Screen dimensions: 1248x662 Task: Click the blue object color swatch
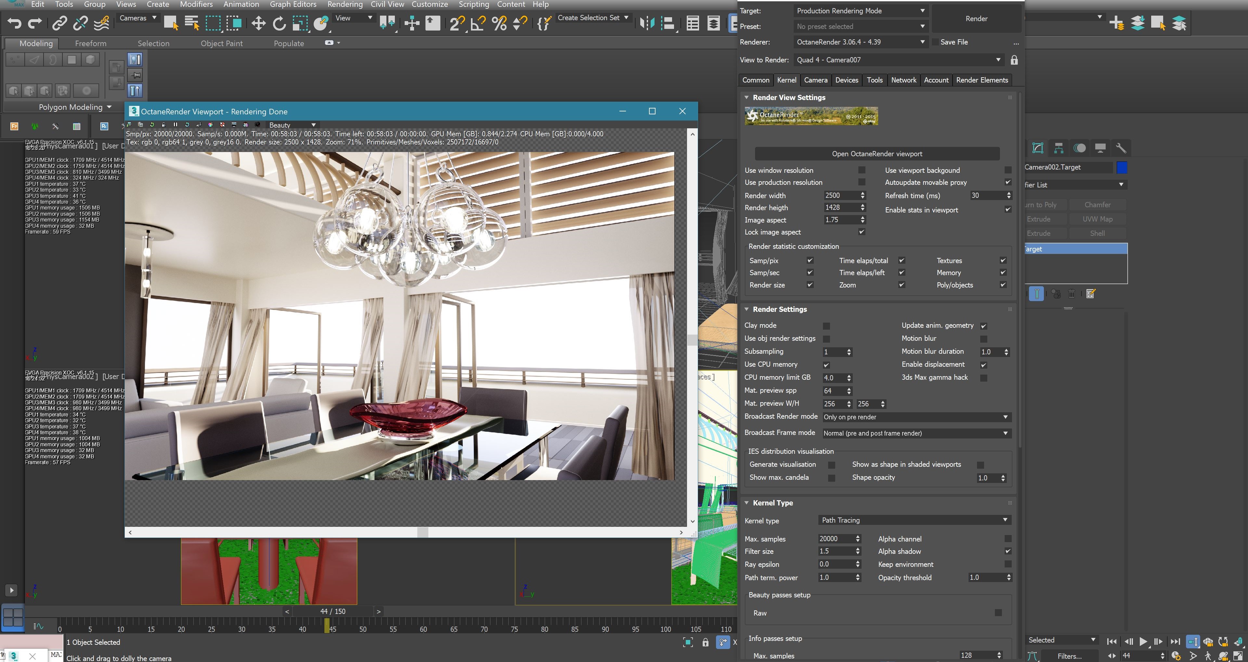coord(1122,167)
